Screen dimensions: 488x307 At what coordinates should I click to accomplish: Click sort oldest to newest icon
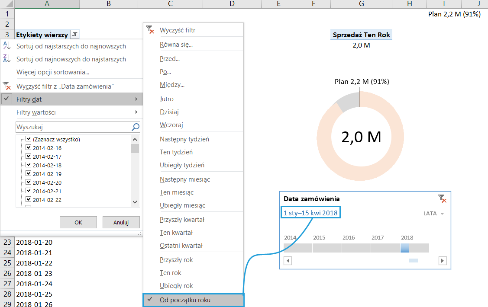click(x=6, y=46)
